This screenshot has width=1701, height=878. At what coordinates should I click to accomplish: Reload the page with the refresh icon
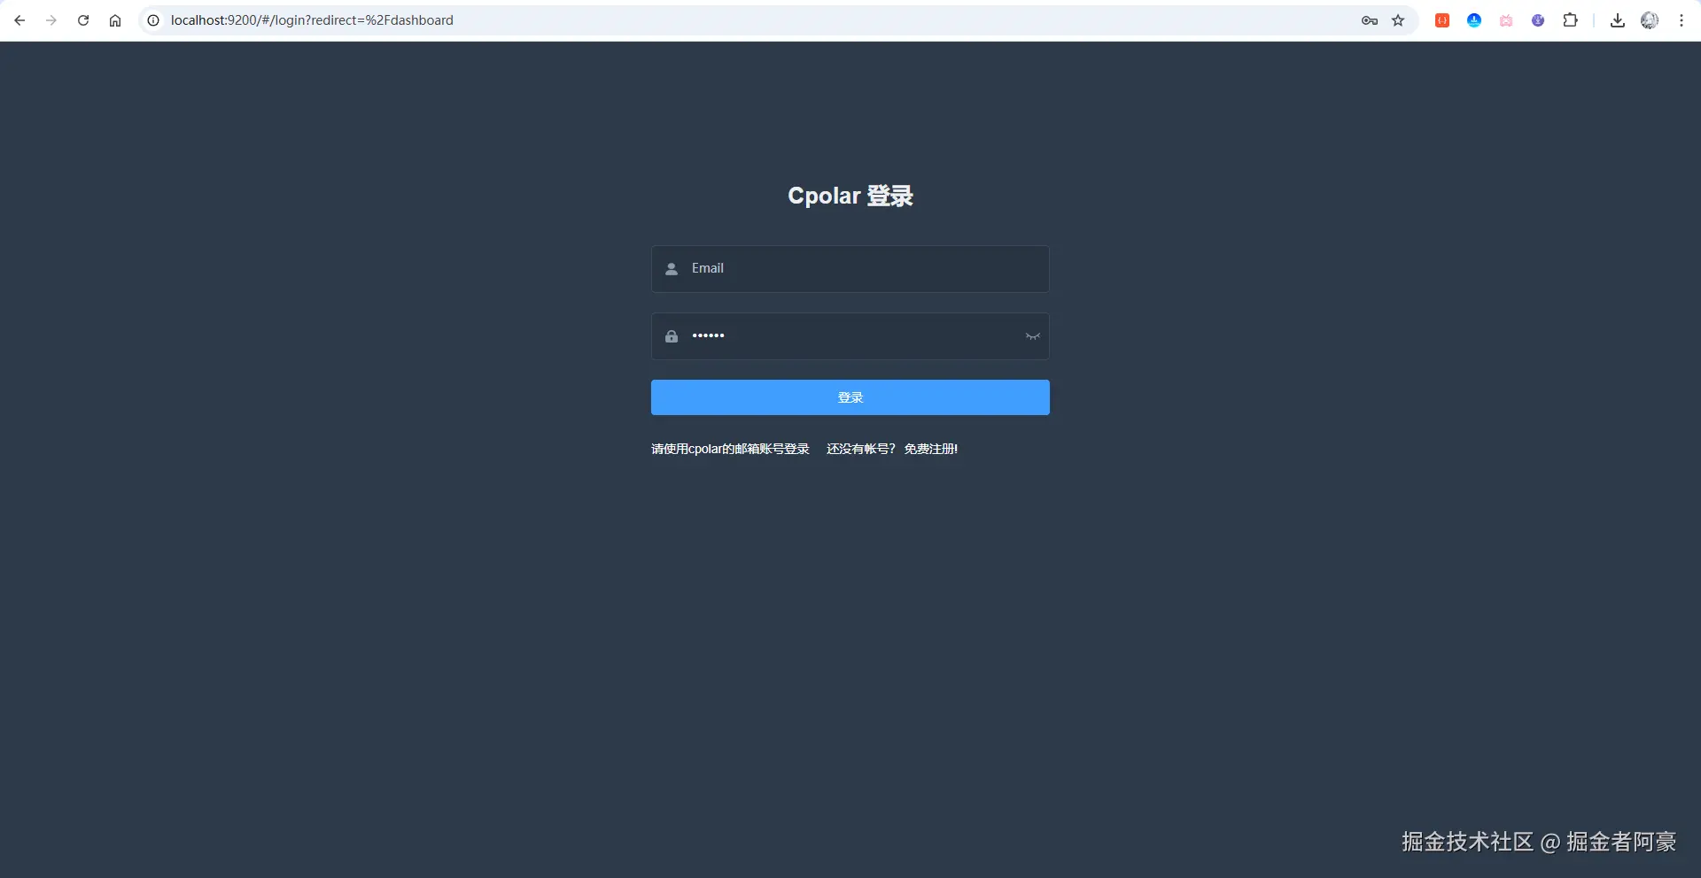[83, 20]
